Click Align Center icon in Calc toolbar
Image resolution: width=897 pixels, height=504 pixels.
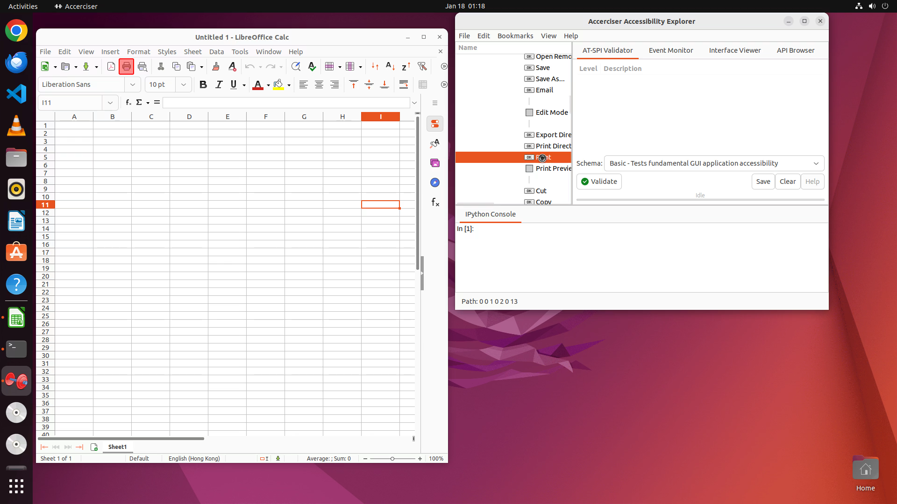click(319, 84)
